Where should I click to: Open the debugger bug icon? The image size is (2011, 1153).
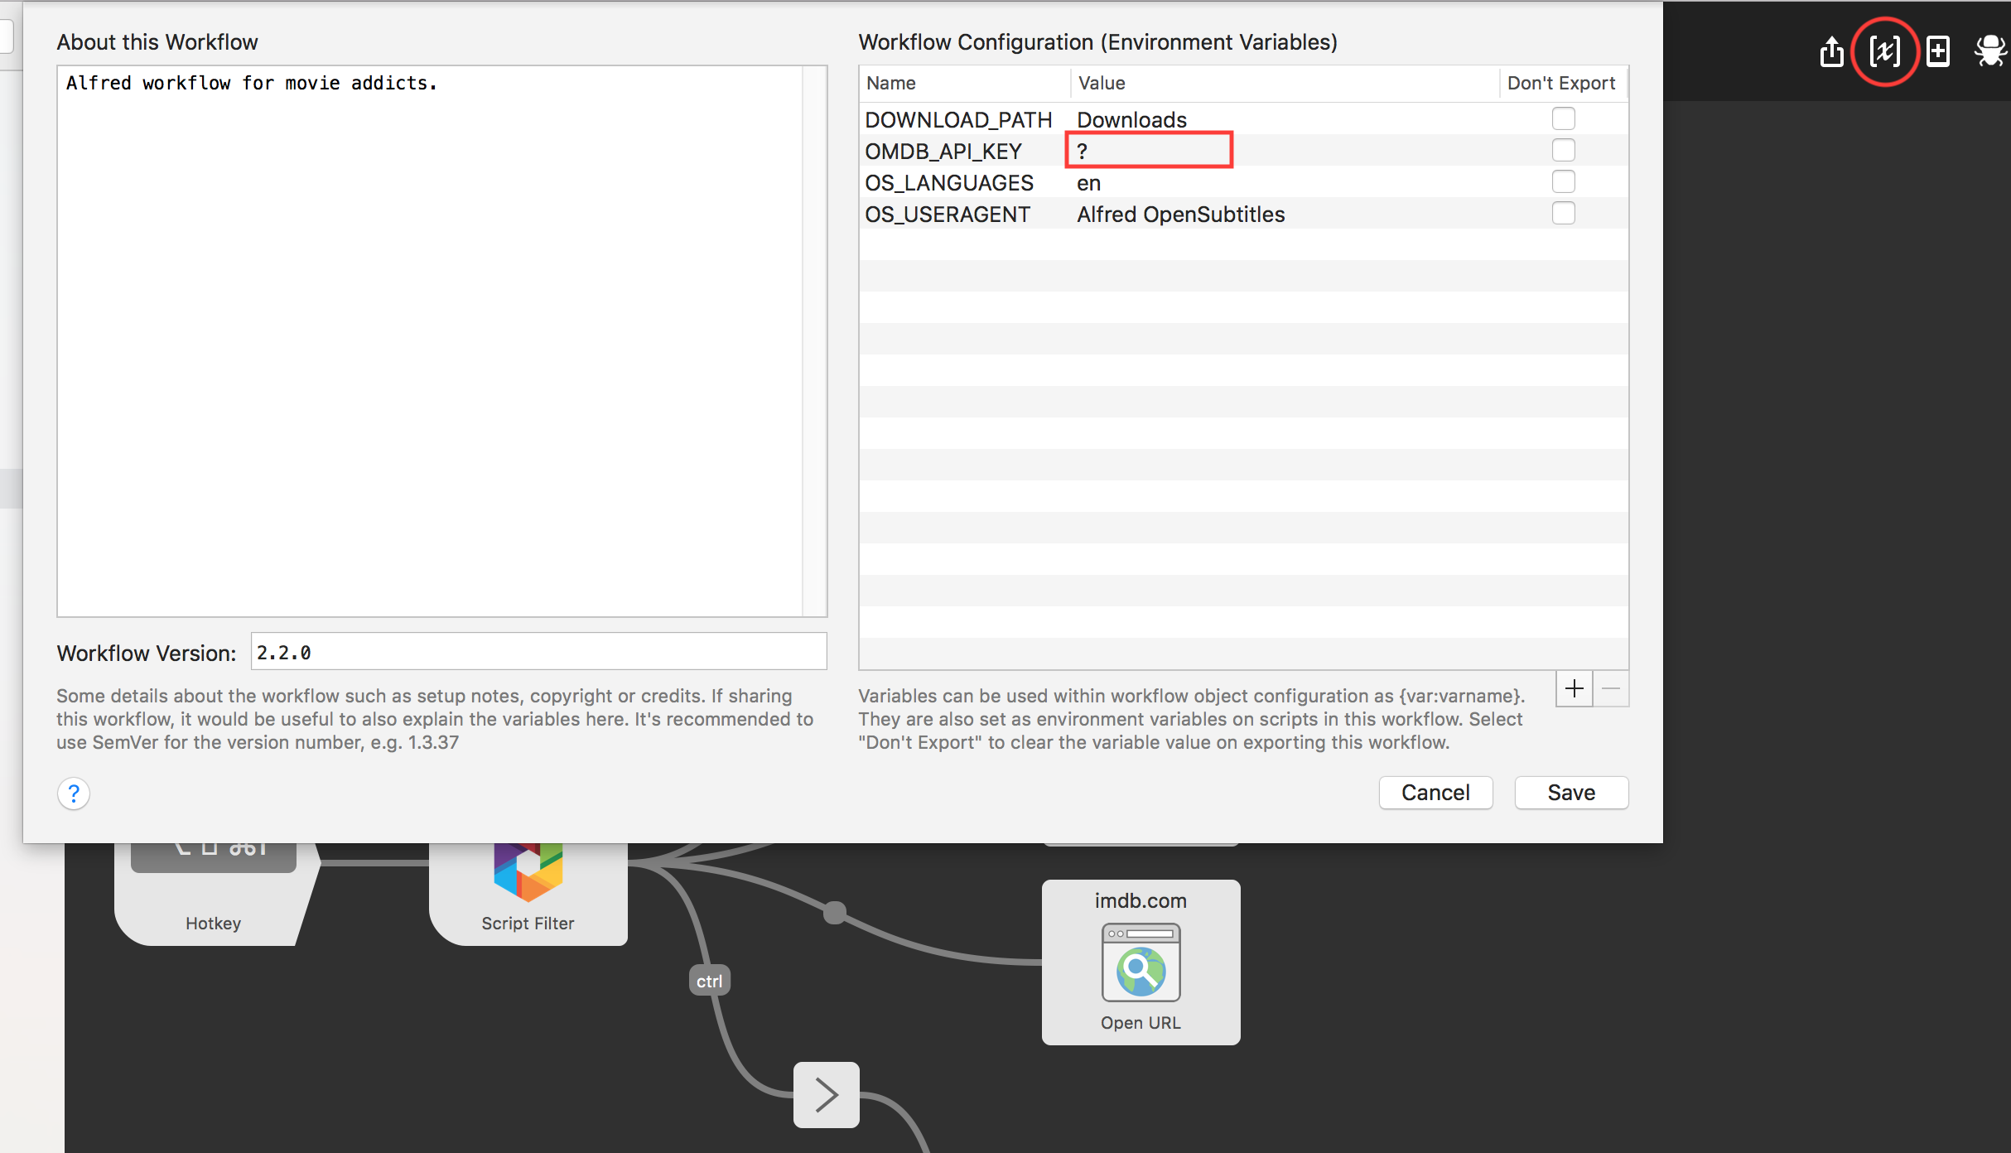[x=1989, y=51]
